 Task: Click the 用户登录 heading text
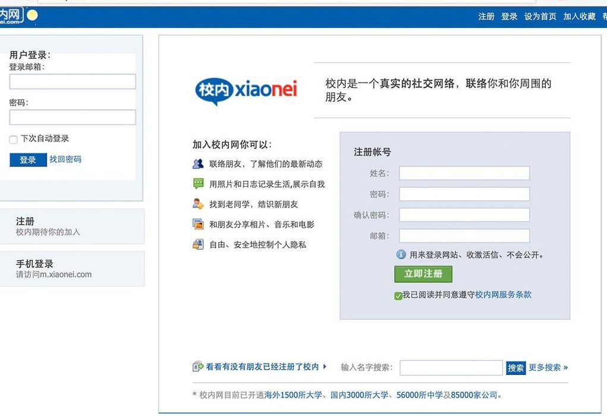[30, 55]
